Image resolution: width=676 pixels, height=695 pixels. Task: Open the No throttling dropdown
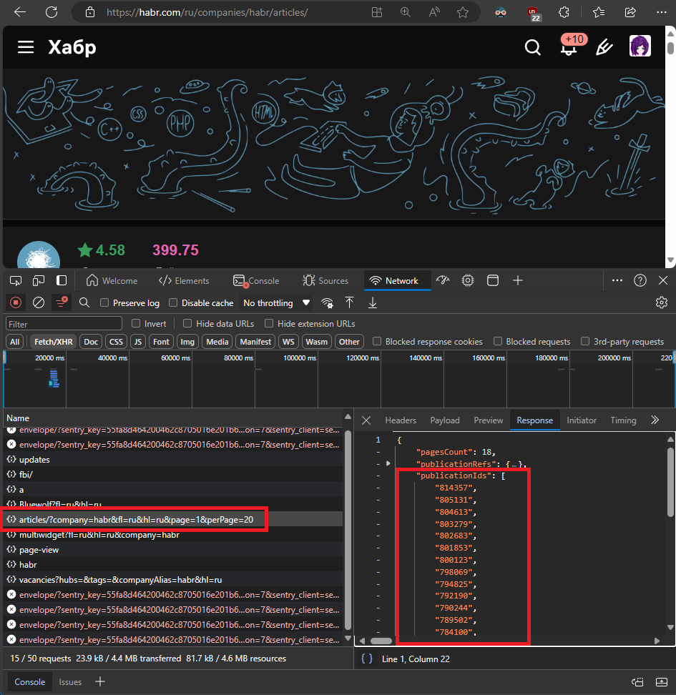tap(276, 302)
